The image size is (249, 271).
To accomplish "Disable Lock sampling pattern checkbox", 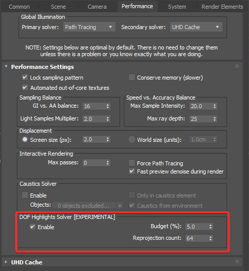I will [x=25, y=77].
